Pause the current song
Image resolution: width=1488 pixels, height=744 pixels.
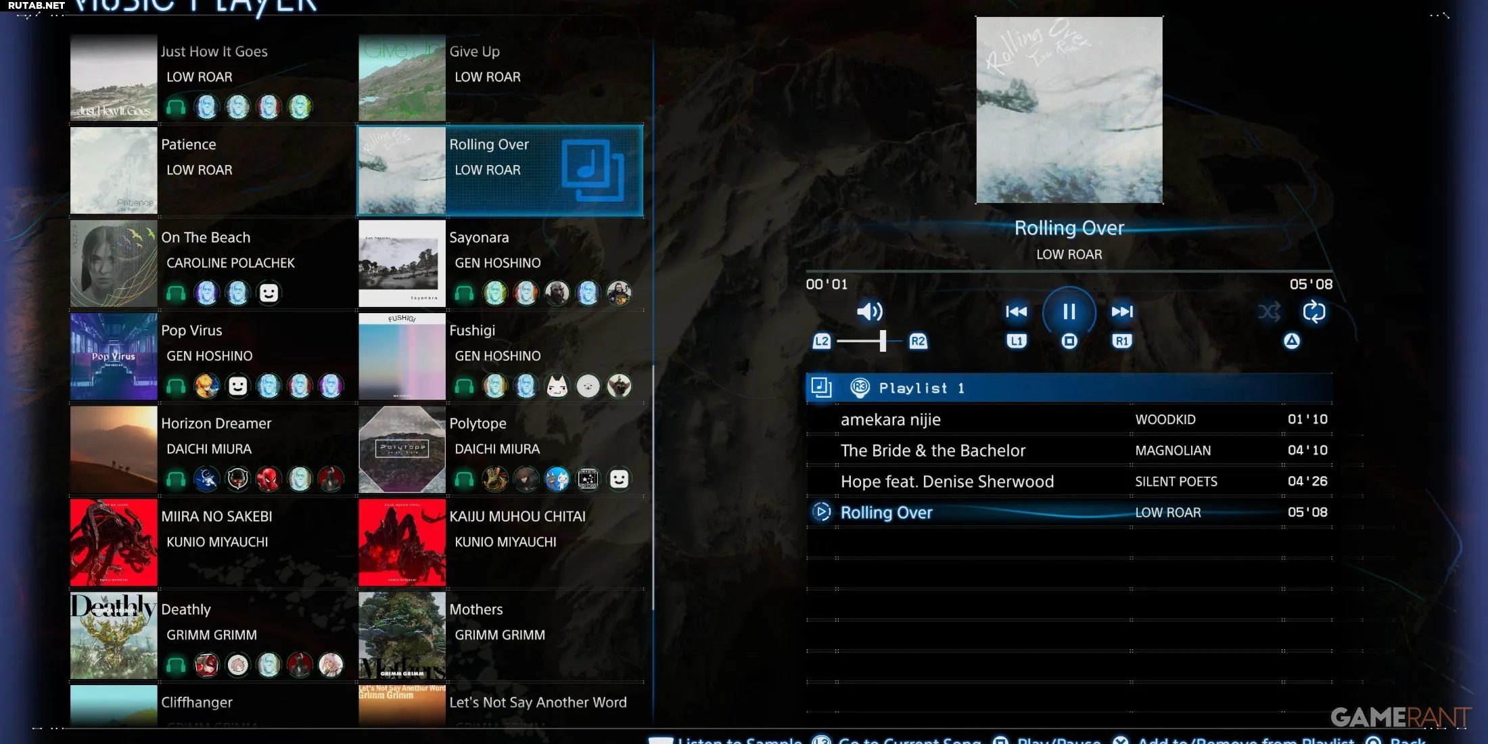click(1069, 311)
